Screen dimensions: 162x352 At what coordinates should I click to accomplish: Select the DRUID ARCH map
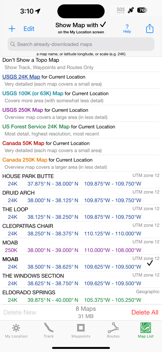[81, 196]
